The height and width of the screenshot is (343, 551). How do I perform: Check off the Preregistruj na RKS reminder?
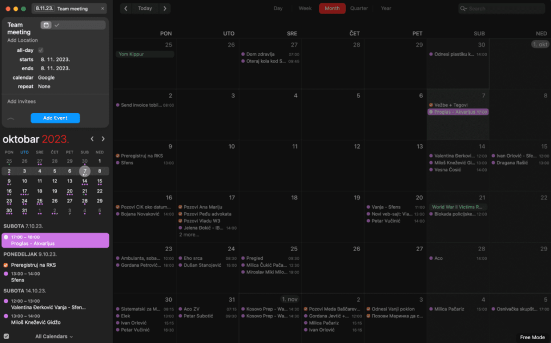[x=6, y=265]
